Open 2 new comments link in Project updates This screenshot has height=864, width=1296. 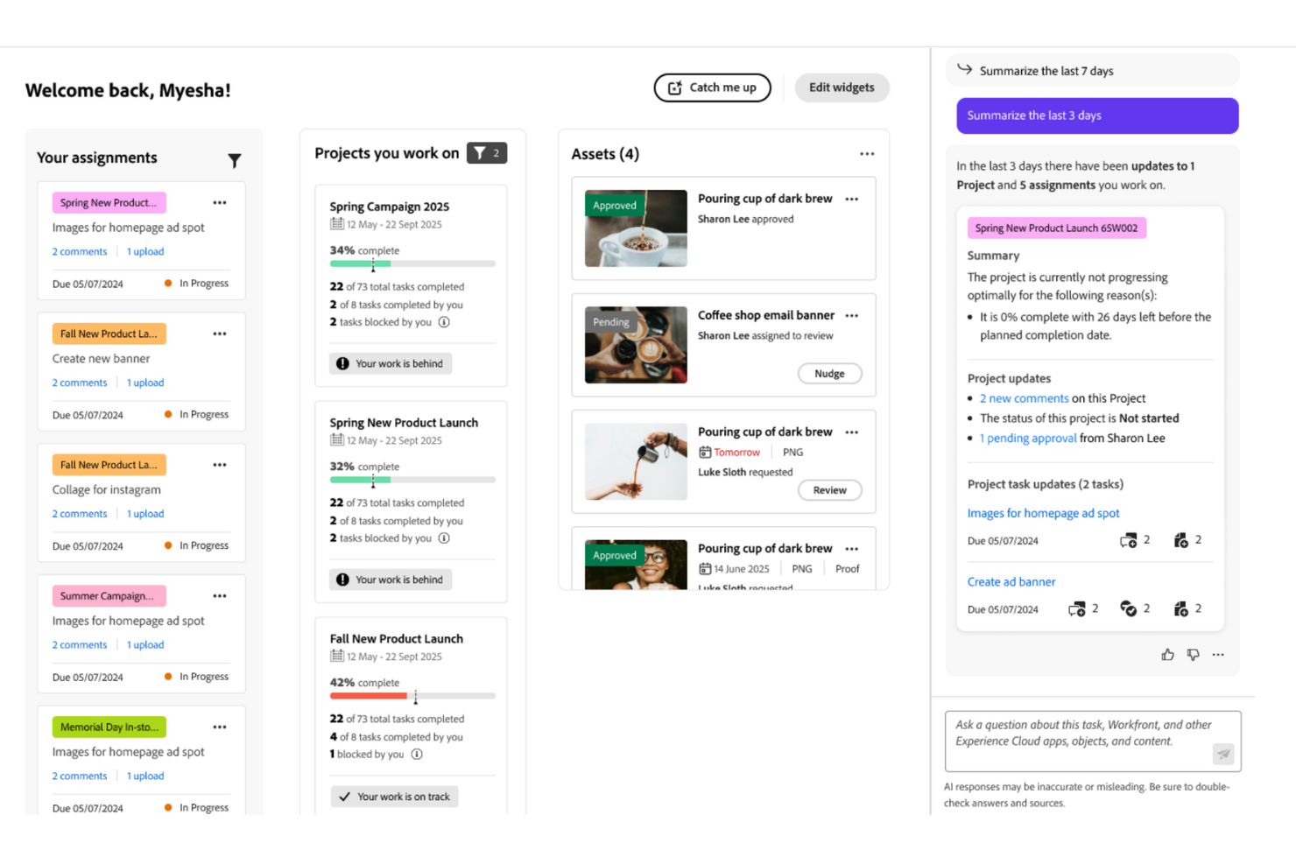[1024, 398]
